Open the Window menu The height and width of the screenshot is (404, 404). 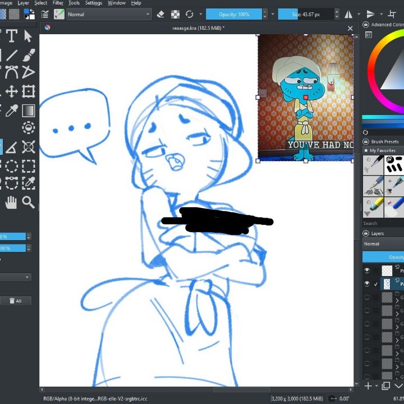click(x=117, y=3)
